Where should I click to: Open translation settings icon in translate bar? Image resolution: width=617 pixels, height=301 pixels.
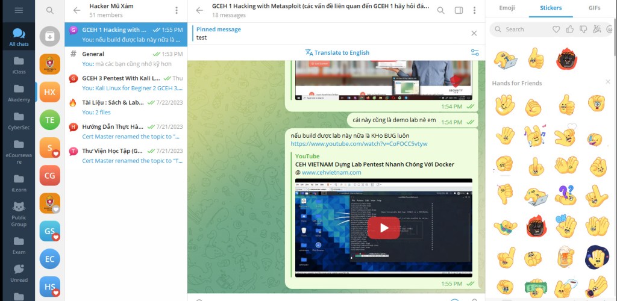pos(474,52)
